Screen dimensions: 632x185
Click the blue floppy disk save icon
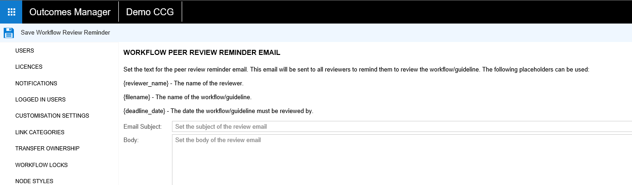click(x=9, y=33)
